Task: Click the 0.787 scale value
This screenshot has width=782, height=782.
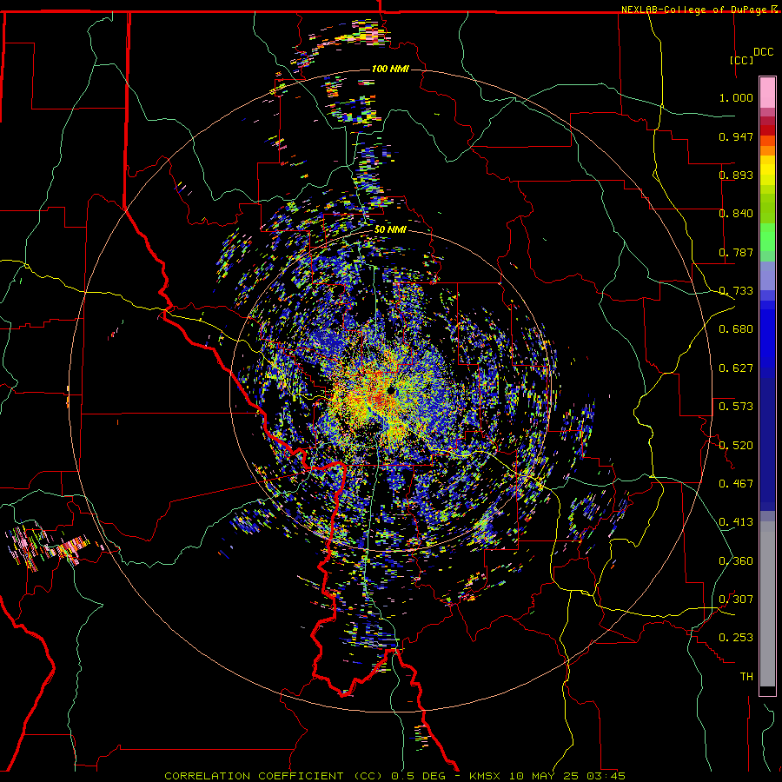Action: (x=736, y=252)
